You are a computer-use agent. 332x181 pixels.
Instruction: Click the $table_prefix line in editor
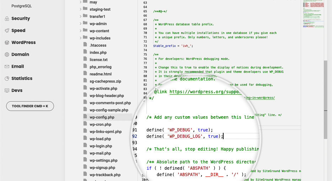tap(173, 46)
